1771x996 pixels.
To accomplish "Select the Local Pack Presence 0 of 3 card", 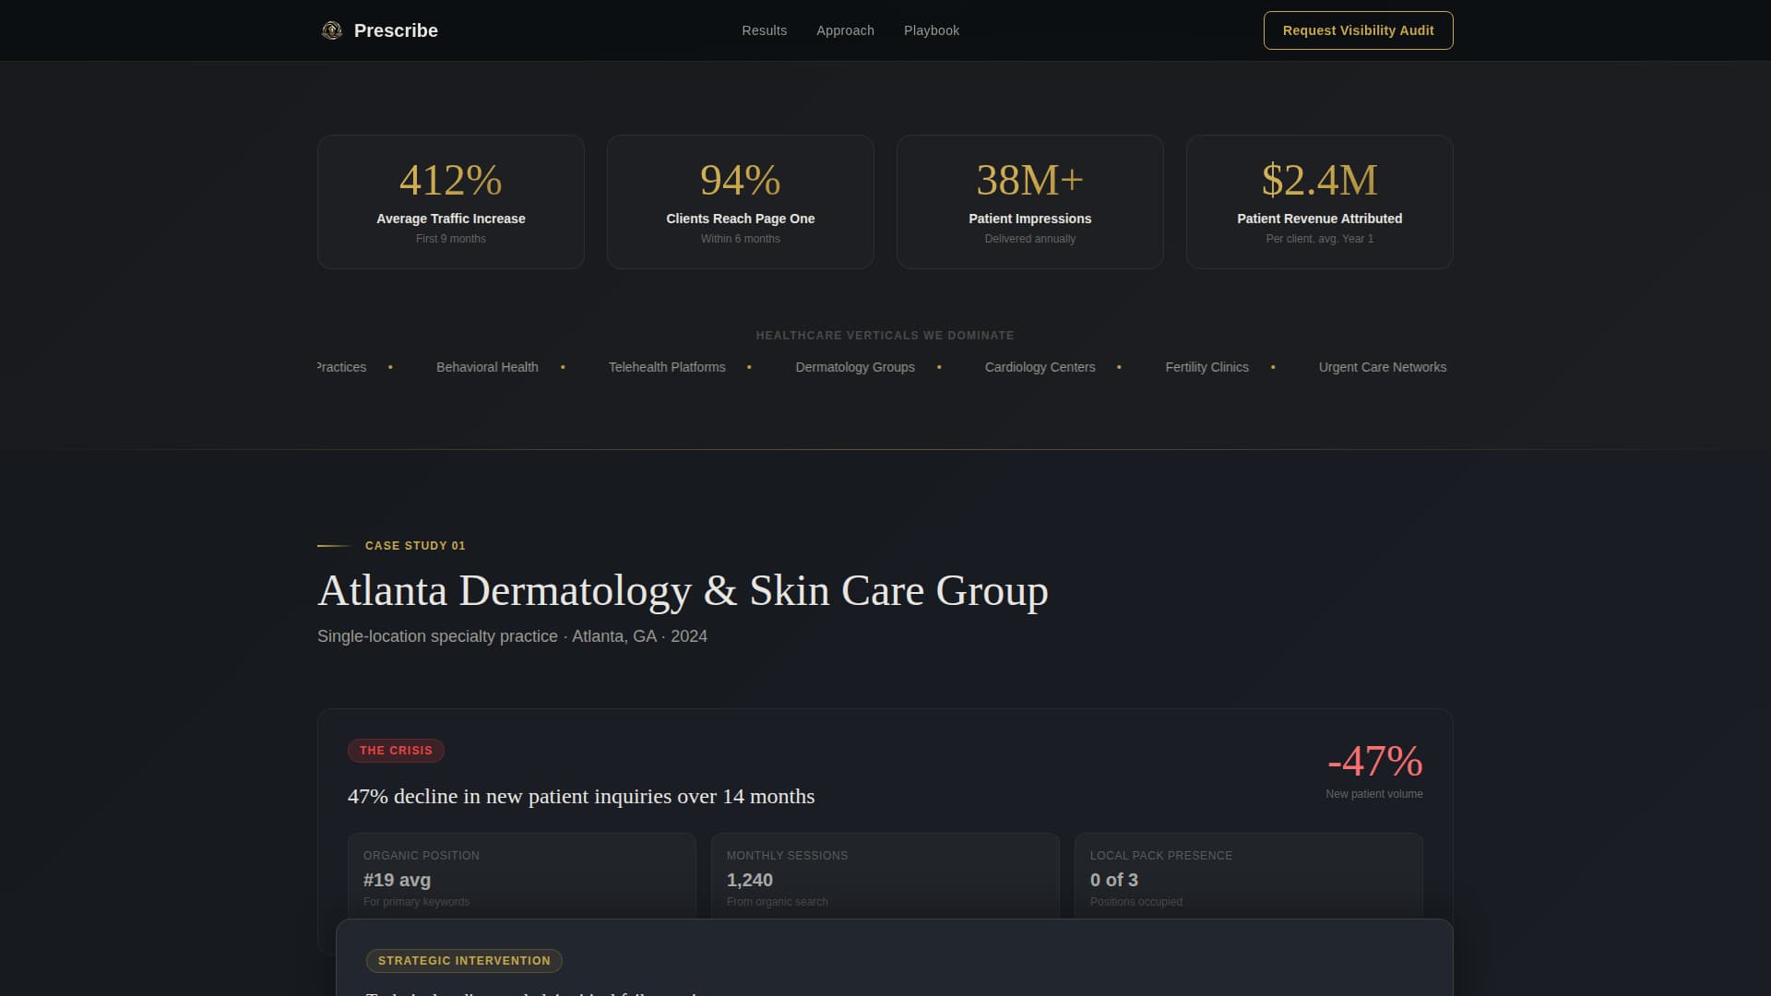I will pos(1249,875).
